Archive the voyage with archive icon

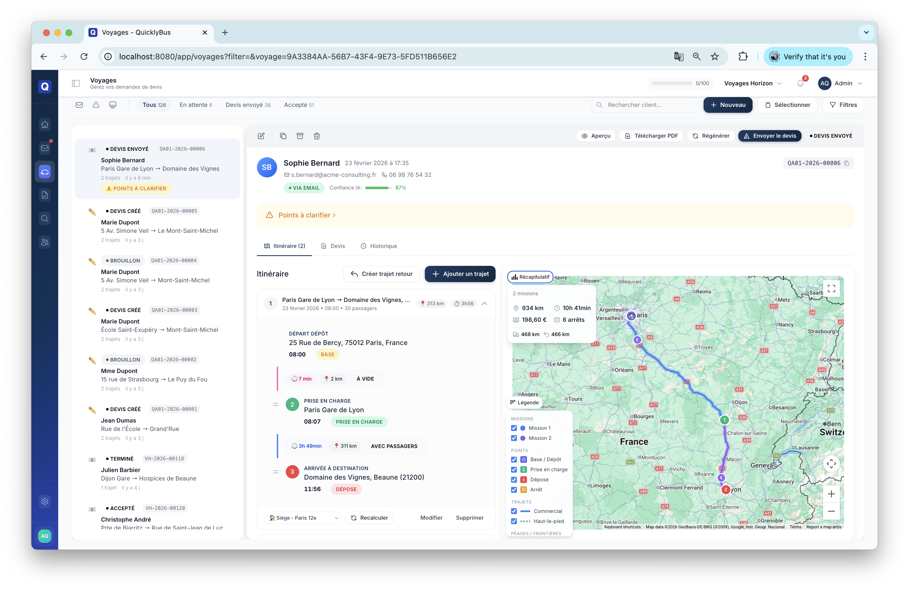300,136
